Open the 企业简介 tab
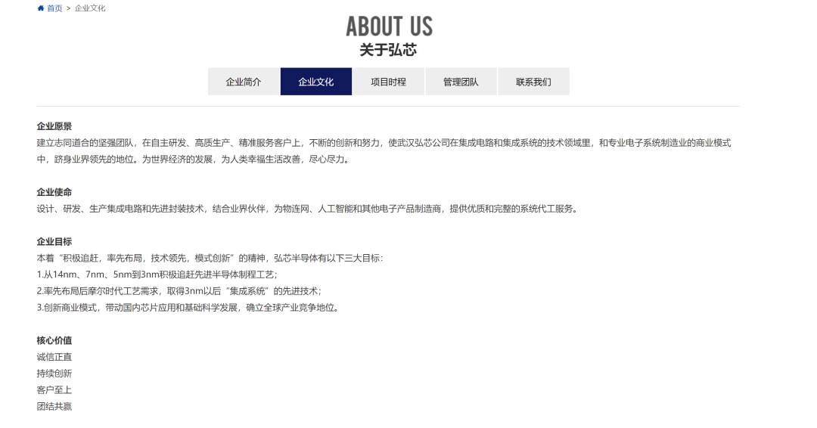The height and width of the screenshot is (428, 817). [244, 82]
